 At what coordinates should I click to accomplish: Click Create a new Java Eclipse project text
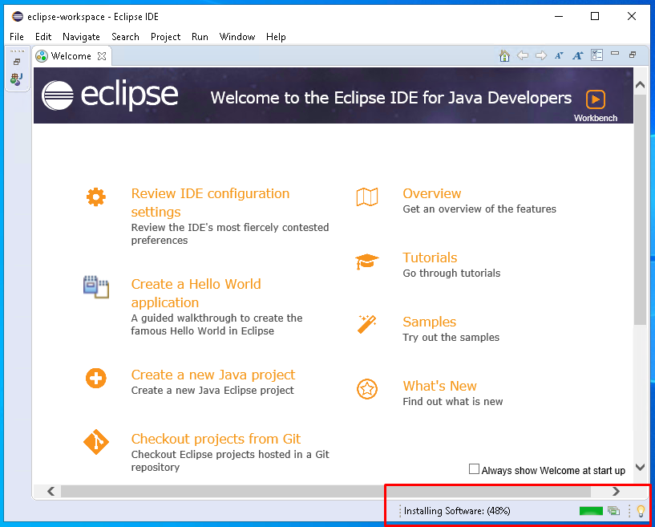pos(212,391)
